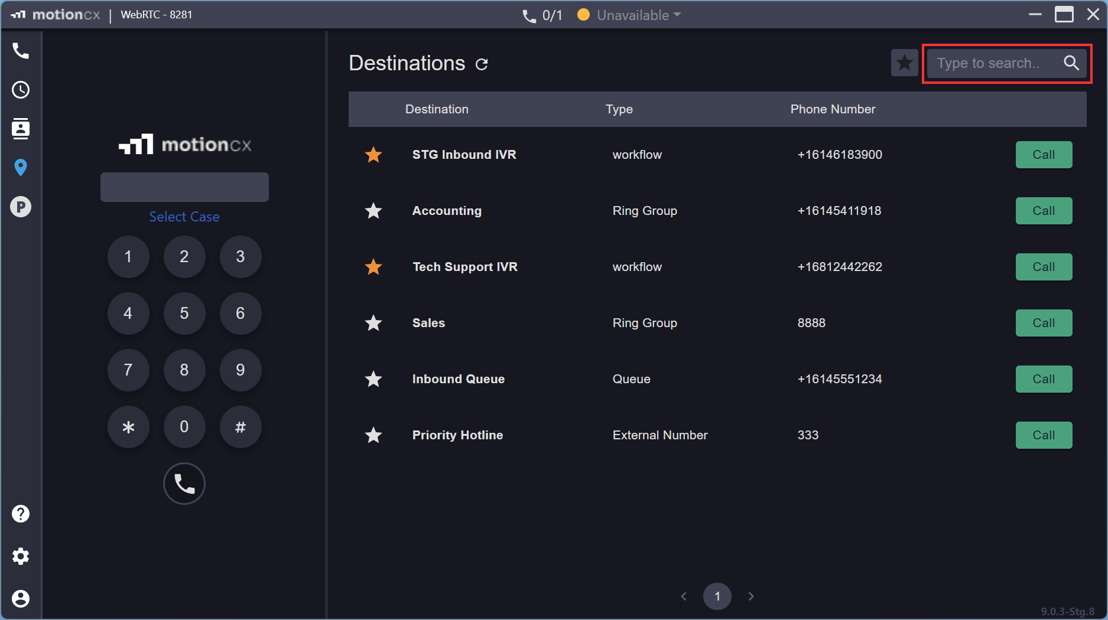
Task: Click the WebRTC - 8281 title text
Action: point(157,15)
